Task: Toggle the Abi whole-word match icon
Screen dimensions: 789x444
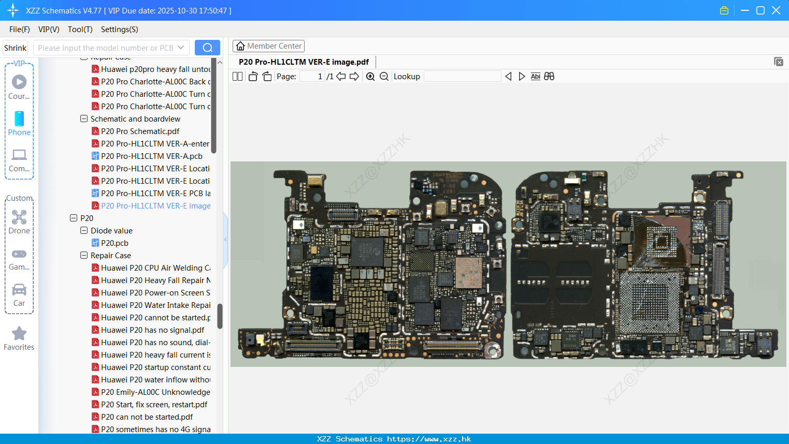Action: pyautogui.click(x=536, y=77)
